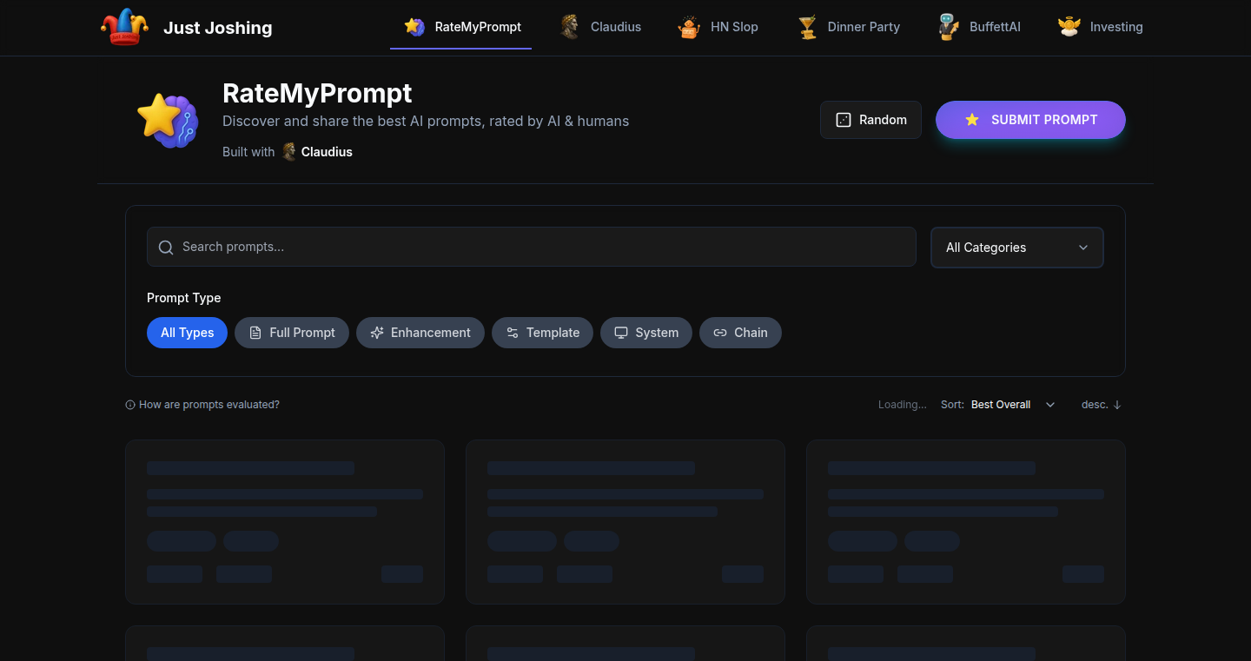The width and height of the screenshot is (1251, 661).
Task: Click the document icon on Full Prompt
Action: click(x=255, y=333)
